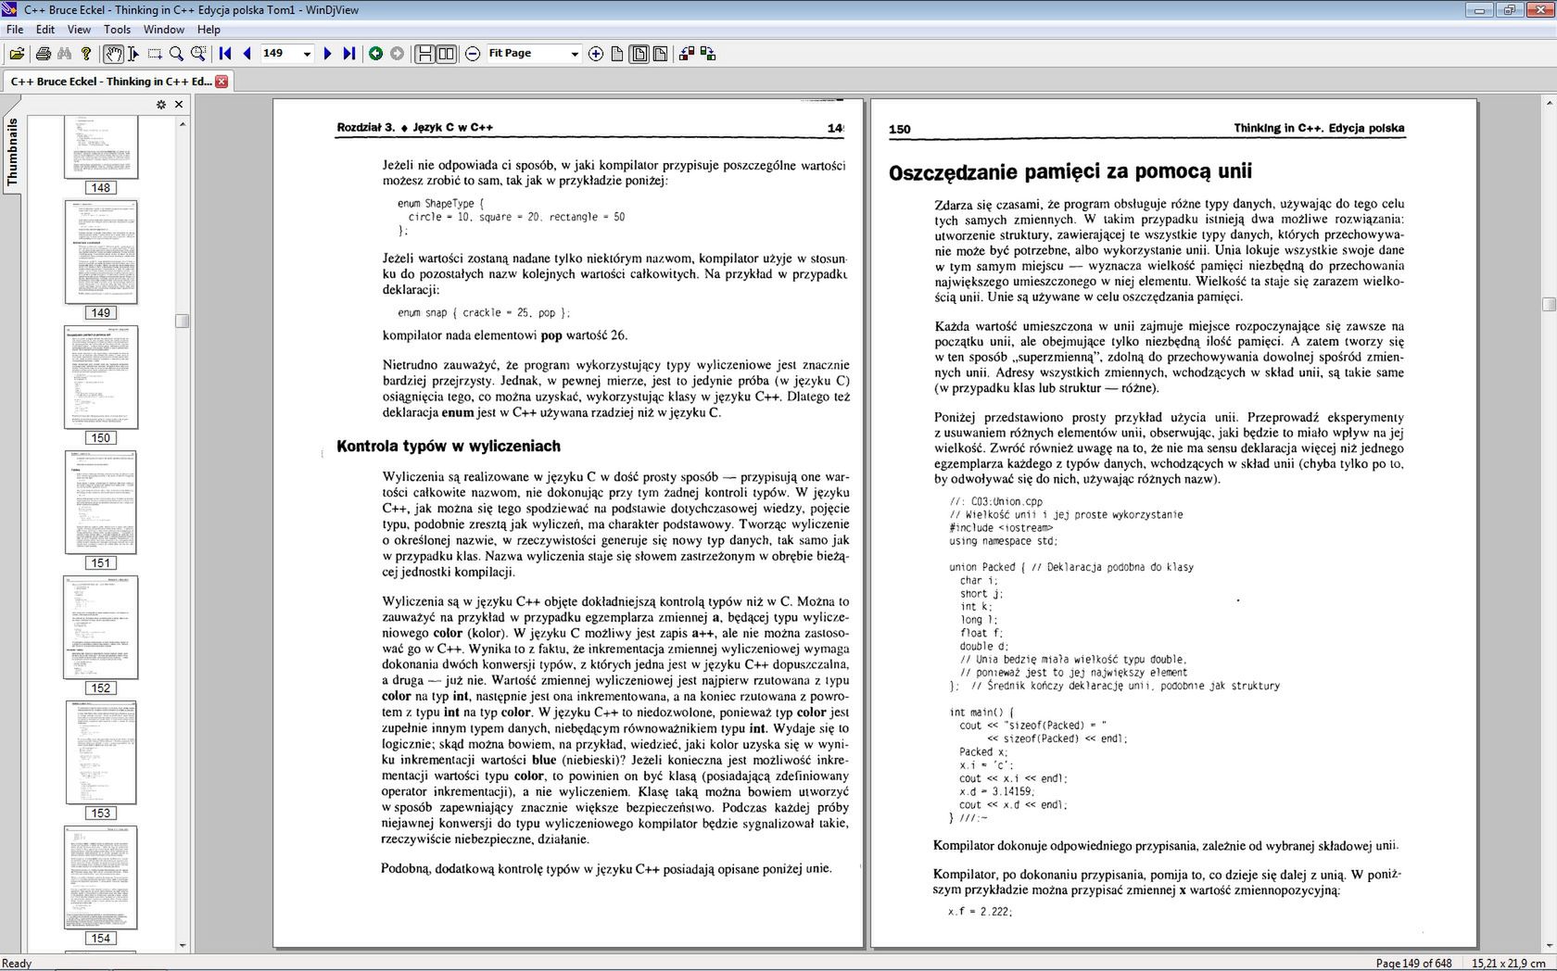Toggle fit page zoom icon

pyautogui.click(x=639, y=54)
